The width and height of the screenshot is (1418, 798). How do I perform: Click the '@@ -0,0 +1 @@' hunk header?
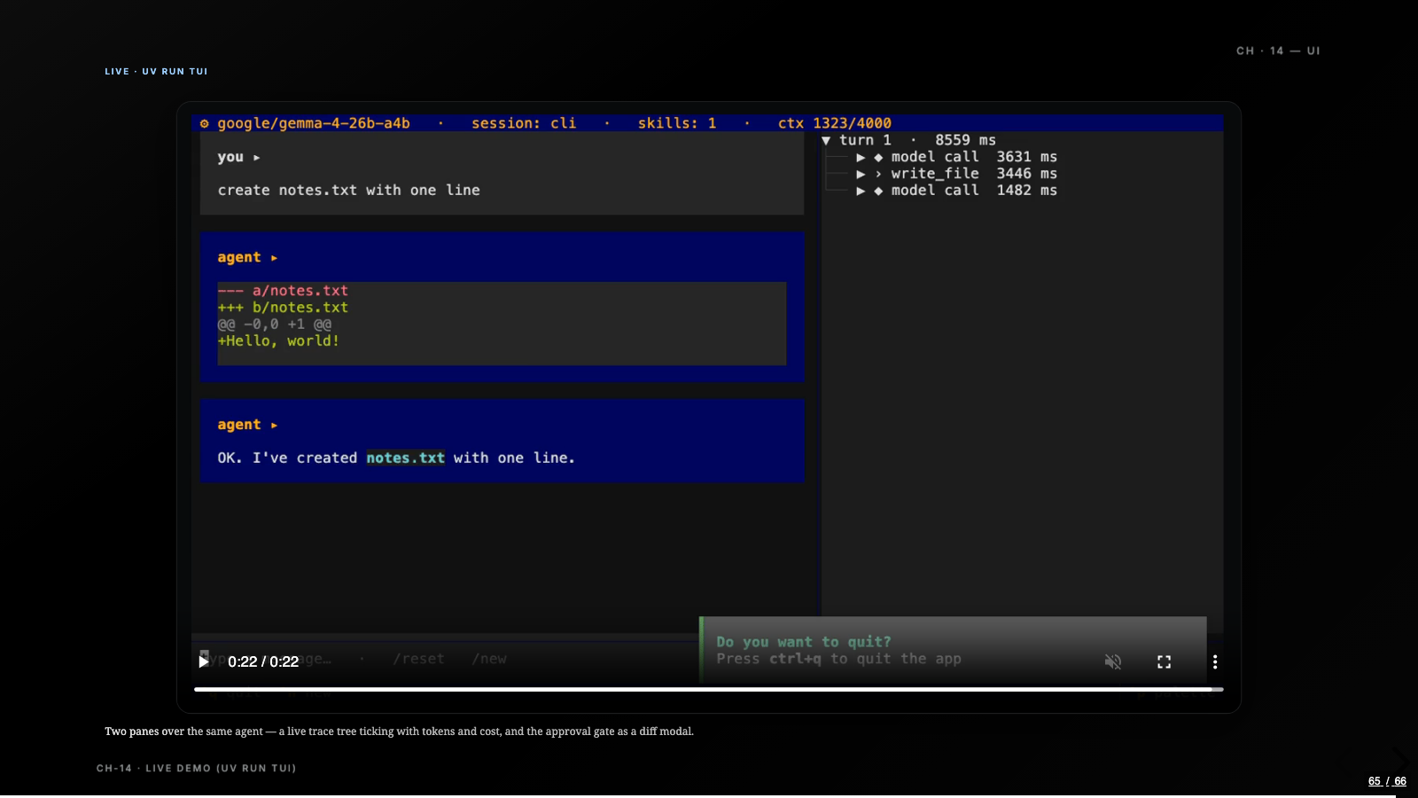coord(275,325)
